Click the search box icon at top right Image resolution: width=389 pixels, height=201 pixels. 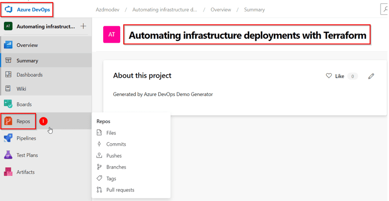click(x=385, y=9)
